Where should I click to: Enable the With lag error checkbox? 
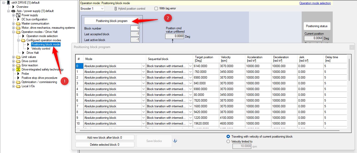[156, 8]
